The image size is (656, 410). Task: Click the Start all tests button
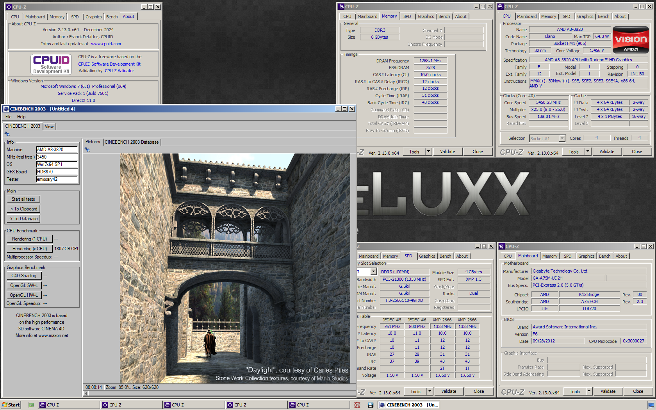pos(23,199)
